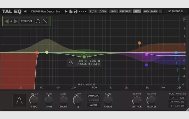189x119 pixels.
Task: Click the band power icon beside STEREO
Action: pyautogui.click(x=38, y=21)
